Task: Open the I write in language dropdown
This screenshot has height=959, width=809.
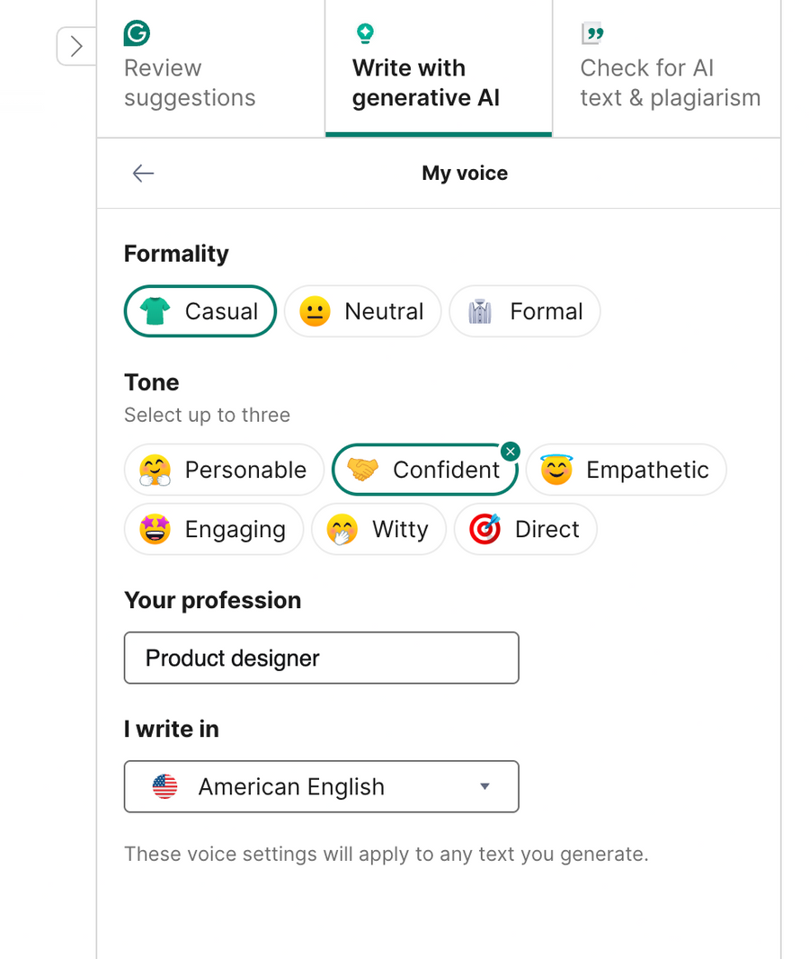Action: (x=321, y=786)
